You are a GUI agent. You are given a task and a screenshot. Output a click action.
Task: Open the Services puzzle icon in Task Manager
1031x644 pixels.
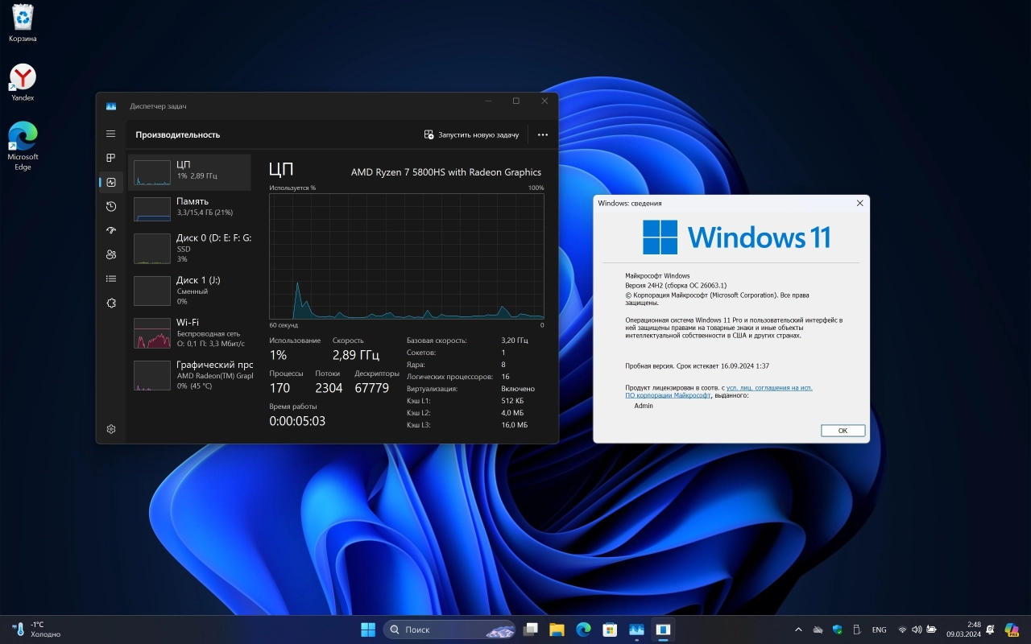point(111,303)
